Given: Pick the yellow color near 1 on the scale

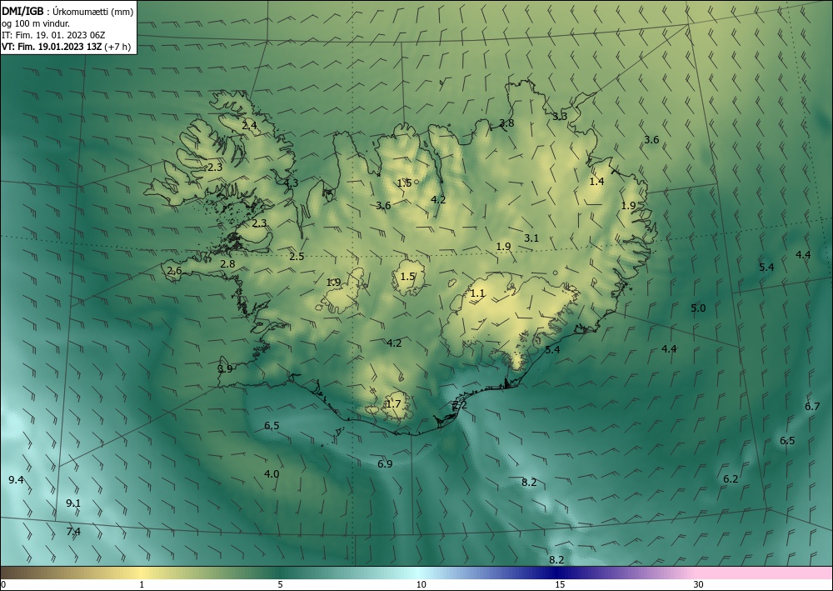Looking at the screenshot, I should point(142,573).
